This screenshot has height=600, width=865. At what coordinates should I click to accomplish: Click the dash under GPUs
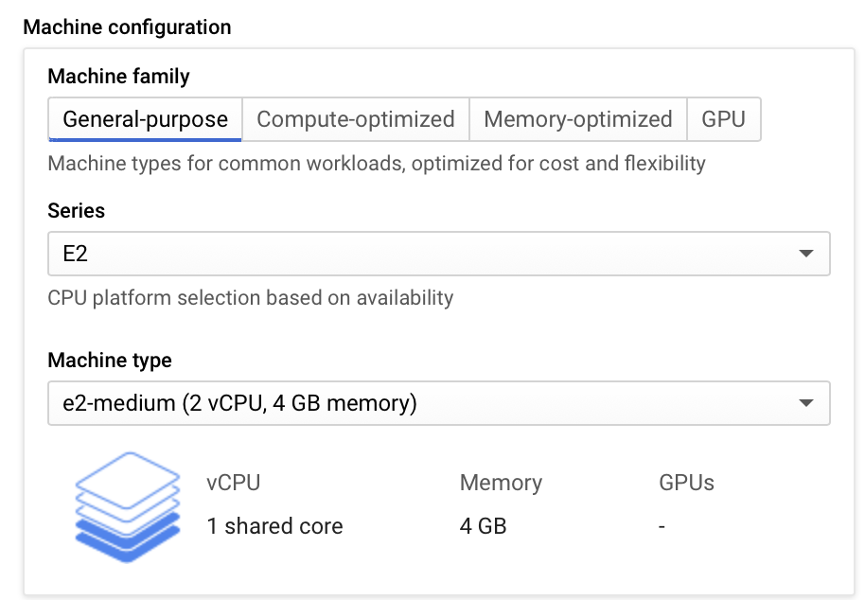coord(662,526)
